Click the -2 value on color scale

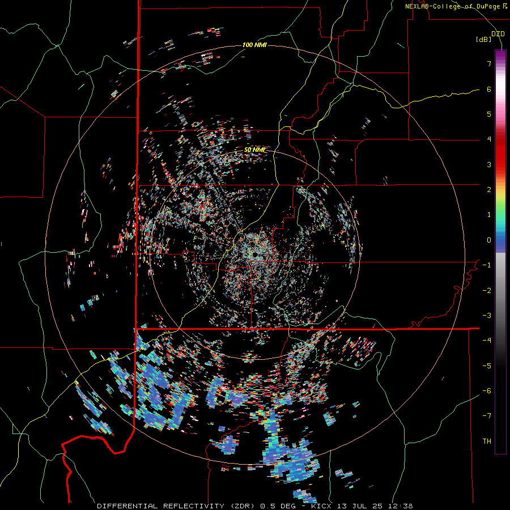click(x=487, y=291)
